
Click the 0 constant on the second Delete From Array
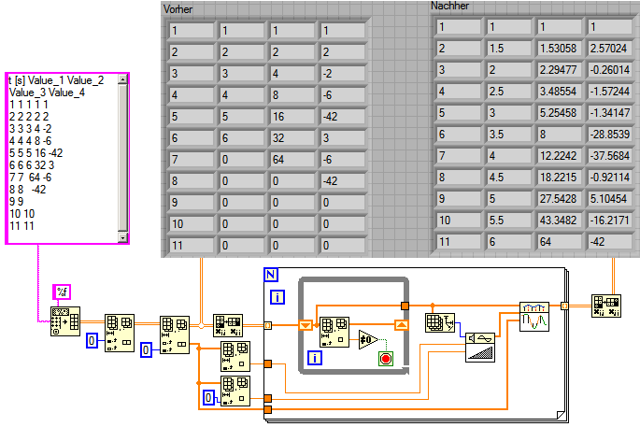click(146, 349)
